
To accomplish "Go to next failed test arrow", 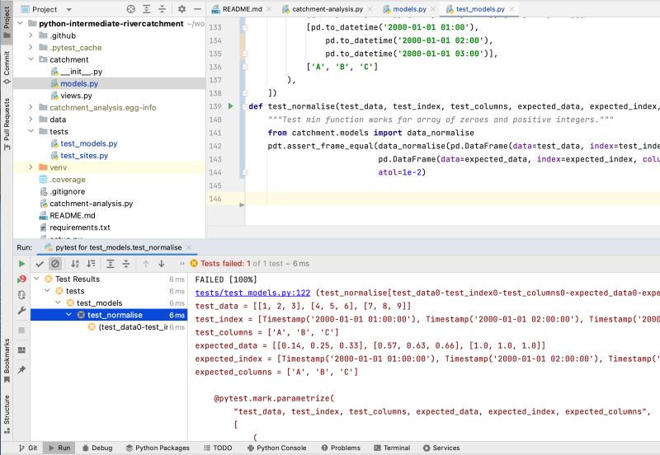I will (x=161, y=264).
